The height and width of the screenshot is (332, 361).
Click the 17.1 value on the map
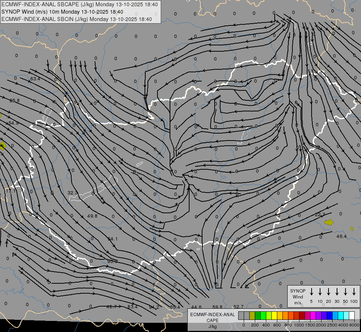click(11, 191)
